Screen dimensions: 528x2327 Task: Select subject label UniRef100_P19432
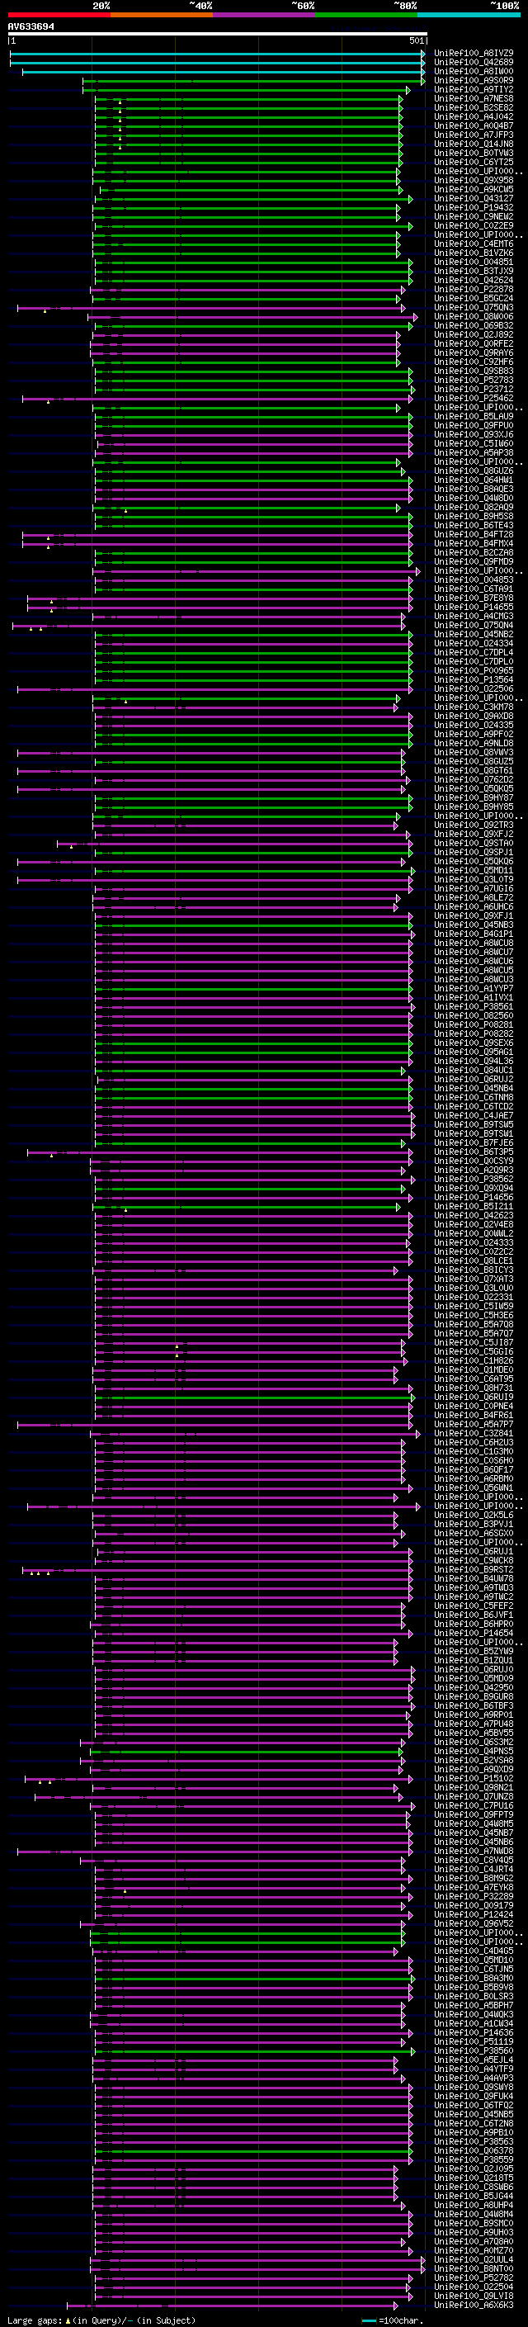474,208
